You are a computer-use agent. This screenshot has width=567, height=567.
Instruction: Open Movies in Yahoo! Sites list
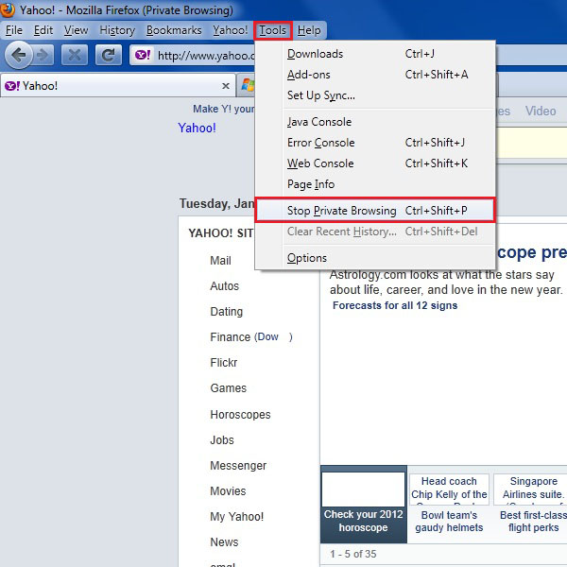[228, 491]
